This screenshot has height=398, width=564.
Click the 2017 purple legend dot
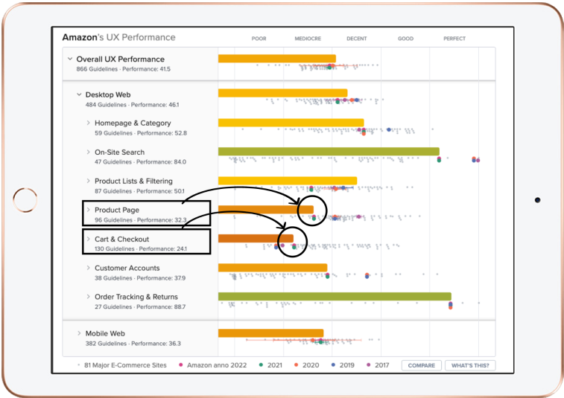click(x=368, y=365)
